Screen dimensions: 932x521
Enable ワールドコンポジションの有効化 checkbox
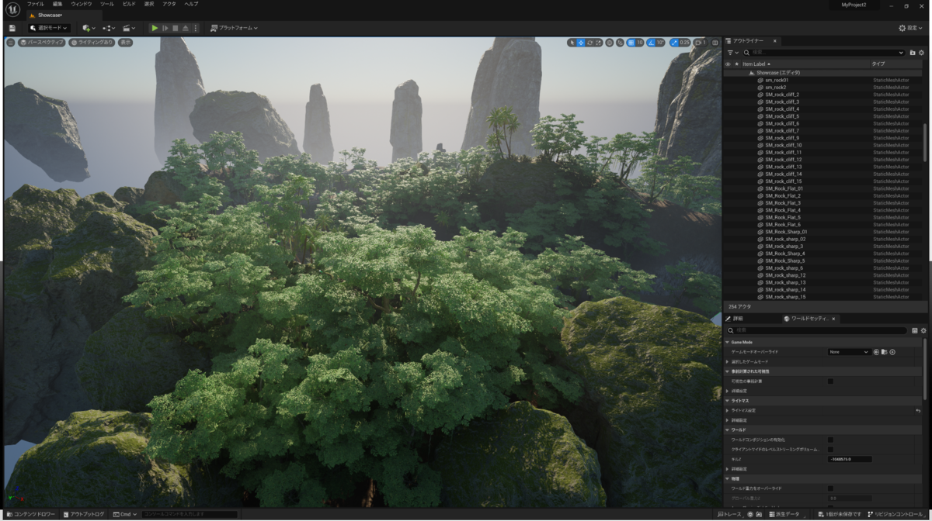(x=830, y=440)
